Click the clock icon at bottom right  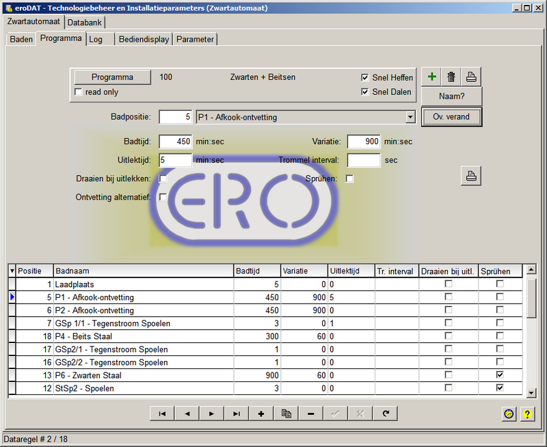tap(508, 414)
